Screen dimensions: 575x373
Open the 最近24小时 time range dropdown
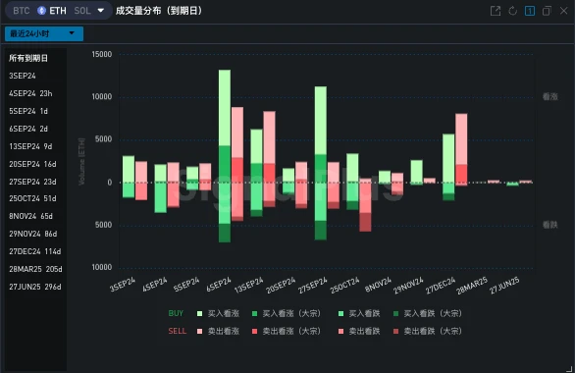tap(44, 33)
